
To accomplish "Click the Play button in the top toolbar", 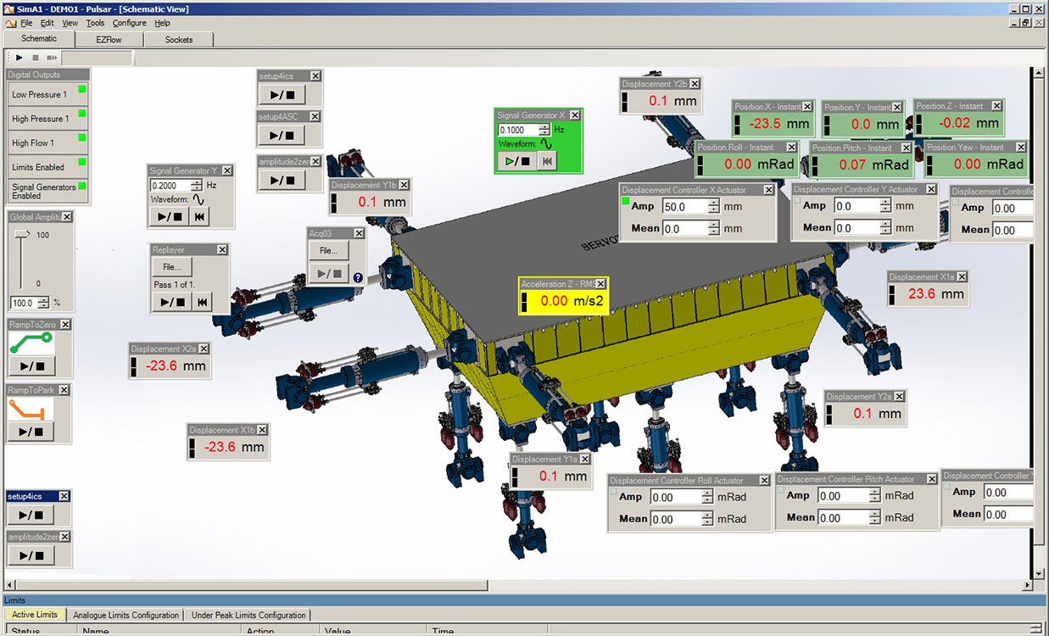I will point(20,58).
